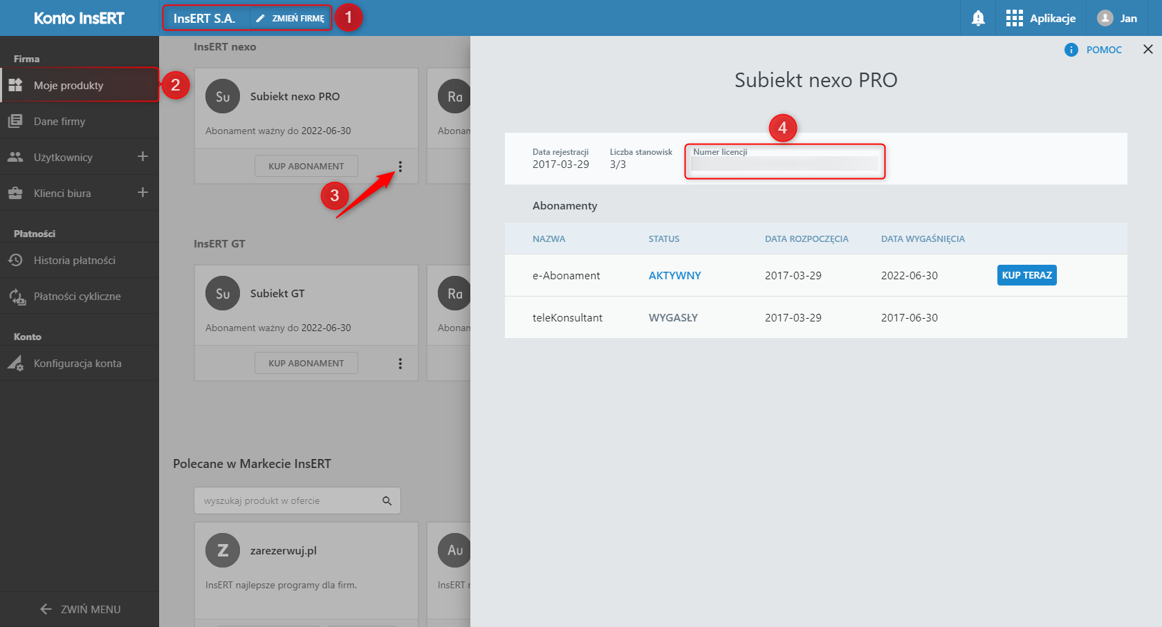Open Konfiguracja konta in the sidebar
Viewport: 1162px width, 627px height.
click(x=80, y=363)
